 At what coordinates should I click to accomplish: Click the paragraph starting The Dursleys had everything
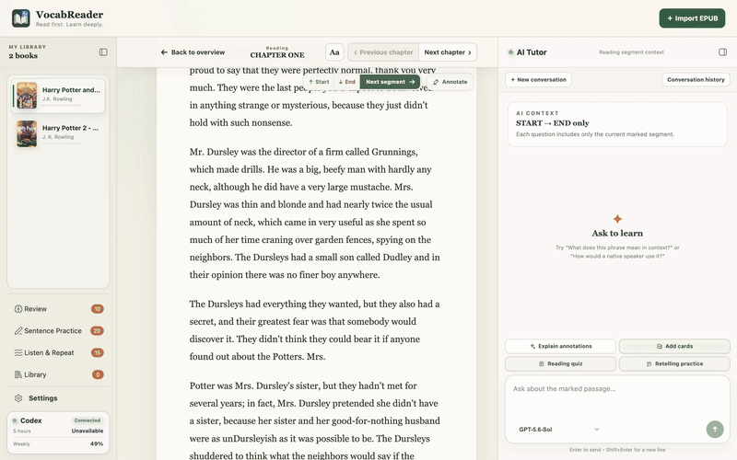[315, 330]
